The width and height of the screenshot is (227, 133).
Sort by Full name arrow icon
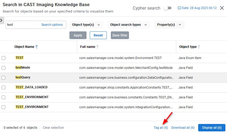point(98,47)
